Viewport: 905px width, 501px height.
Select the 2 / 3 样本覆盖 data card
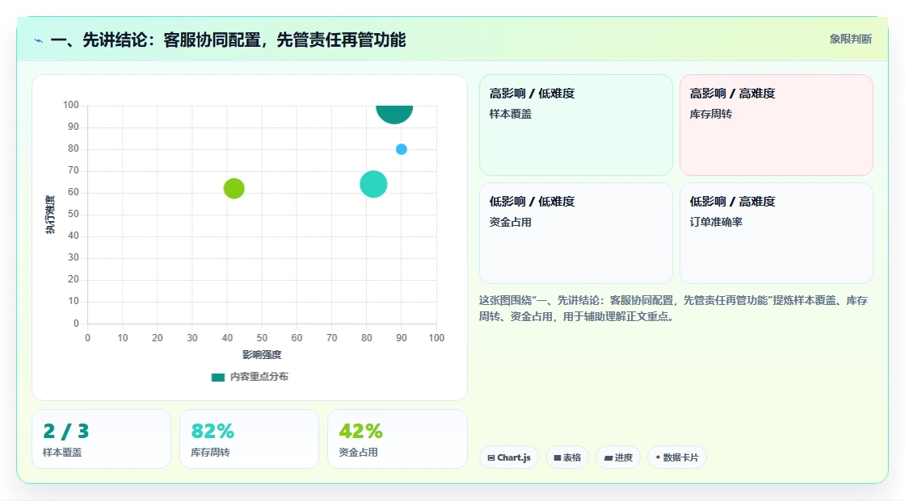tap(102, 440)
